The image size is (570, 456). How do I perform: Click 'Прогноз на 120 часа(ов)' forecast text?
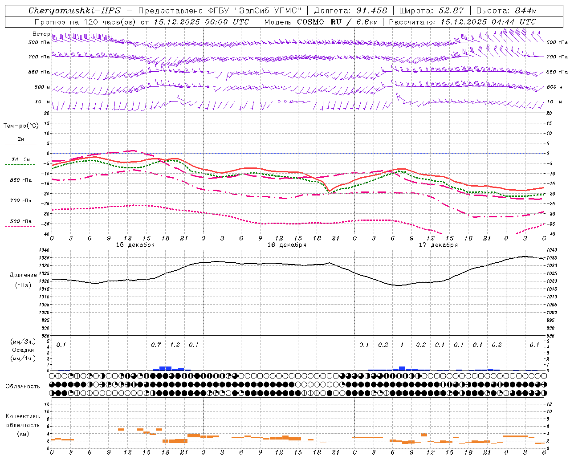coord(85,22)
